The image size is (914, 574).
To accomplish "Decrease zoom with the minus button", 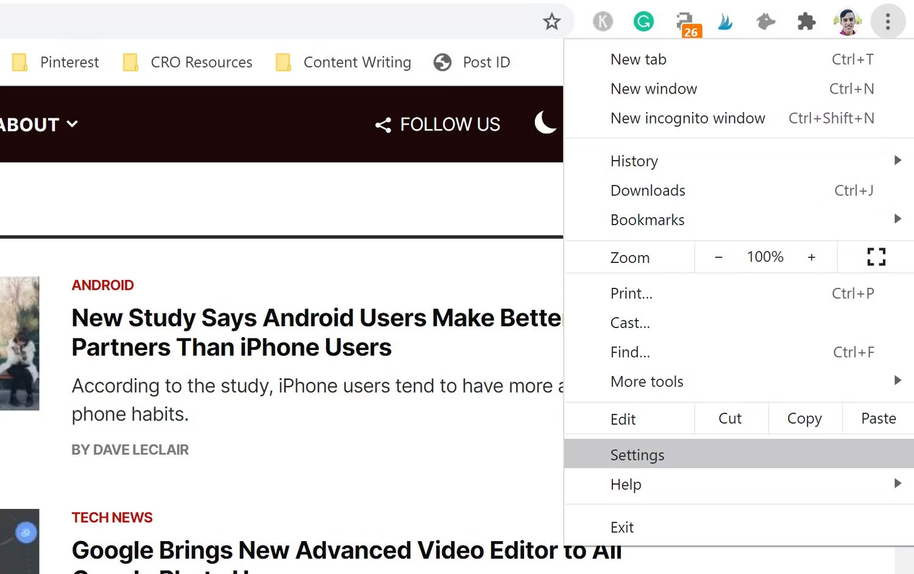I will coord(718,257).
